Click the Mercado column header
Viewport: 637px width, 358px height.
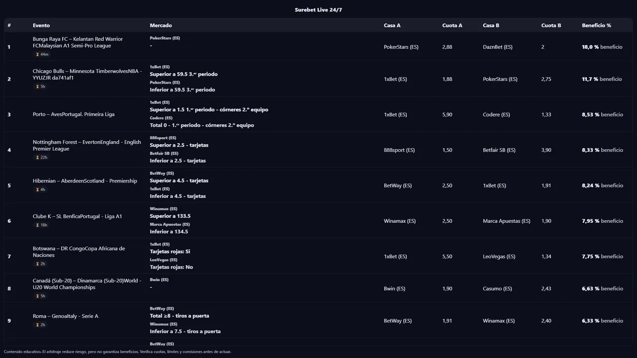pyautogui.click(x=161, y=25)
